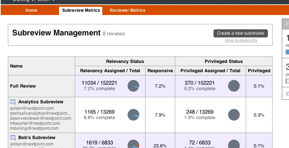Image resolution: width=289 pixels, height=148 pixels.
Task: Click the Privileged Status header
Action: point(224,61)
